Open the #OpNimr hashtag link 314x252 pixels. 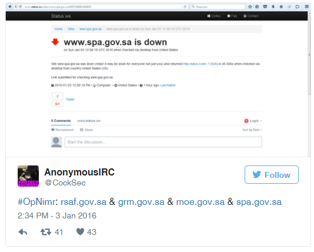point(36,202)
